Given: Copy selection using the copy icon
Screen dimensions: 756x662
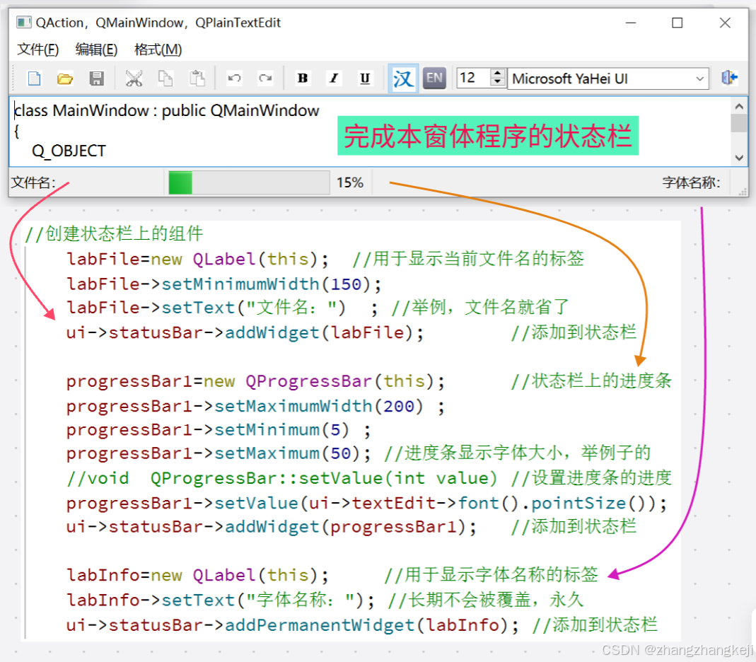Looking at the screenshot, I should click(x=165, y=78).
